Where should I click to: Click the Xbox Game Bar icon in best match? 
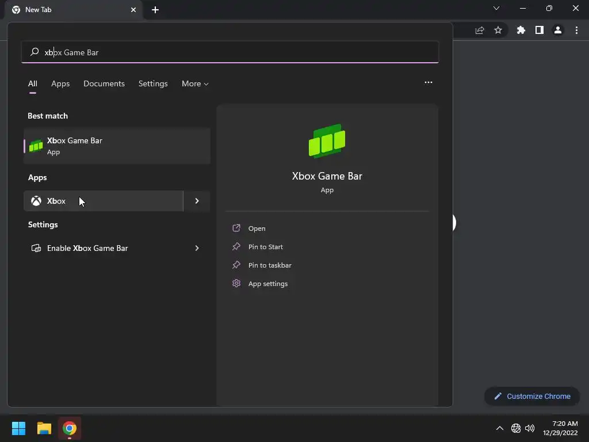(x=36, y=146)
